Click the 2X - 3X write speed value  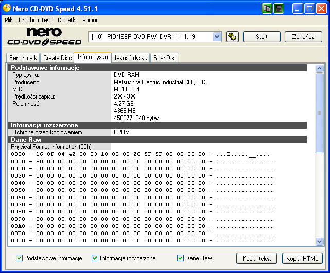pyautogui.click(x=125, y=96)
